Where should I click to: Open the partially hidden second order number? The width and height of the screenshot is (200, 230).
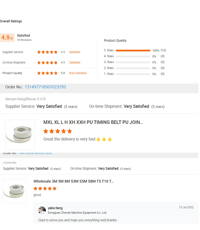coord(35,153)
